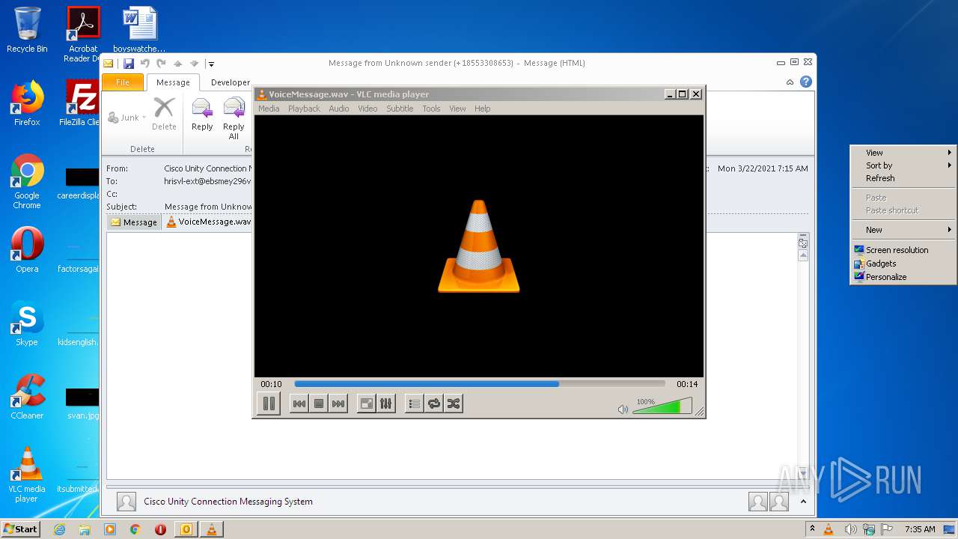Select the Firefox desktop icon
This screenshot has height=539, width=958.
(x=27, y=103)
